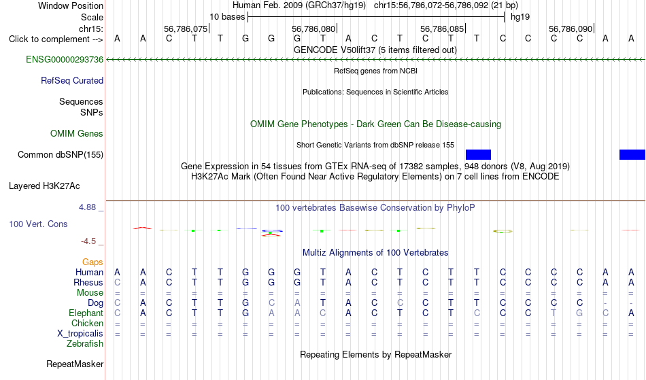Click the Scale label

[92, 18]
